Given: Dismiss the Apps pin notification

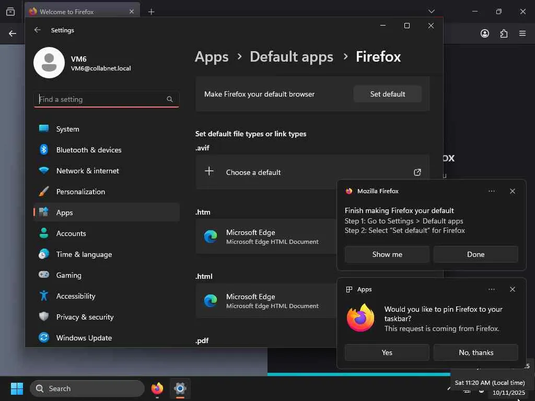Looking at the screenshot, I should [512, 289].
